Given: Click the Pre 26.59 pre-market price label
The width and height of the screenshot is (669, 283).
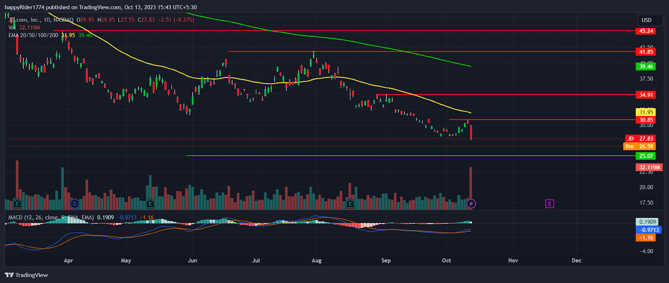Looking at the screenshot, I should click(x=640, y=147).
